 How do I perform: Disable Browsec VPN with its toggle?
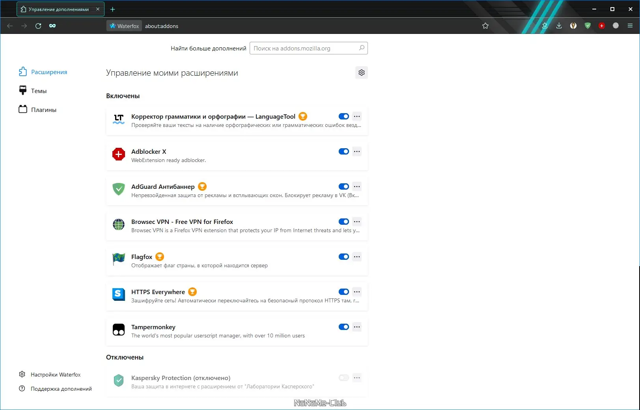344,222
